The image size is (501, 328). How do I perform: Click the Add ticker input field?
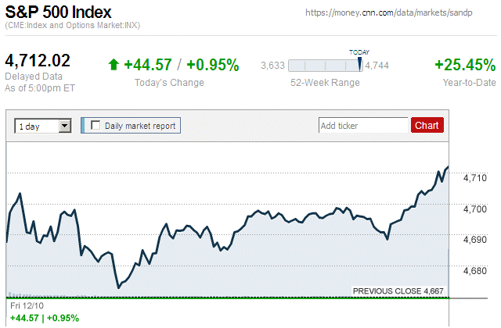[x=363, y=125]
